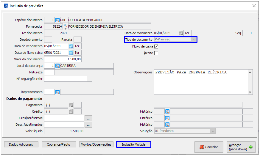Cancel the forecast inclusion

[x=209, y=147]
